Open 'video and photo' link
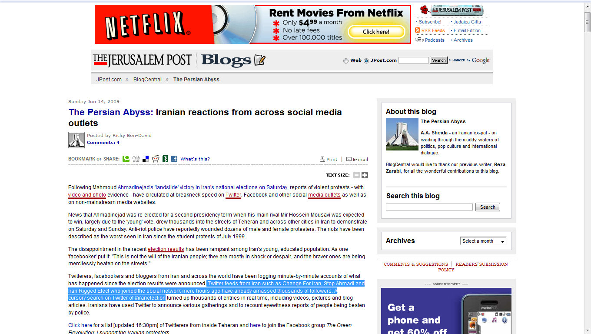The width and height of the screenshot is (591, 334). click(x=87, y=195)
